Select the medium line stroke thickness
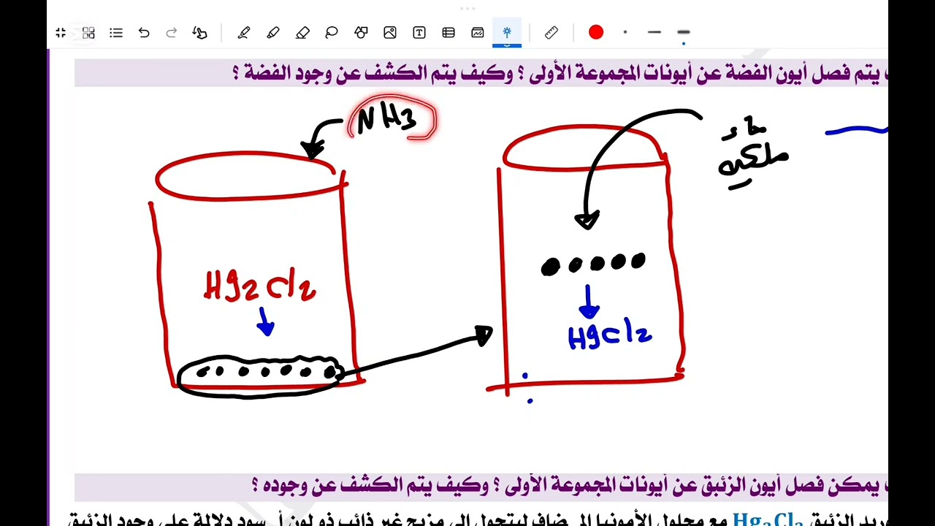 (x=654, y=32)
